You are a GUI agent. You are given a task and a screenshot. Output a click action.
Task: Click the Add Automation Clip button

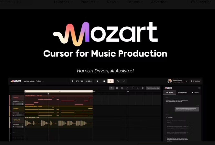(153, 88)
